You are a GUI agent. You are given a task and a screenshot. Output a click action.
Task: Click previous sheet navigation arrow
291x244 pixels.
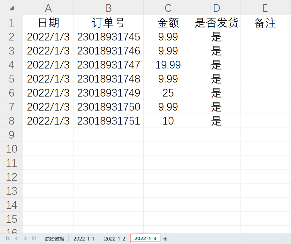pyautogui.click(x=16, y=238)
